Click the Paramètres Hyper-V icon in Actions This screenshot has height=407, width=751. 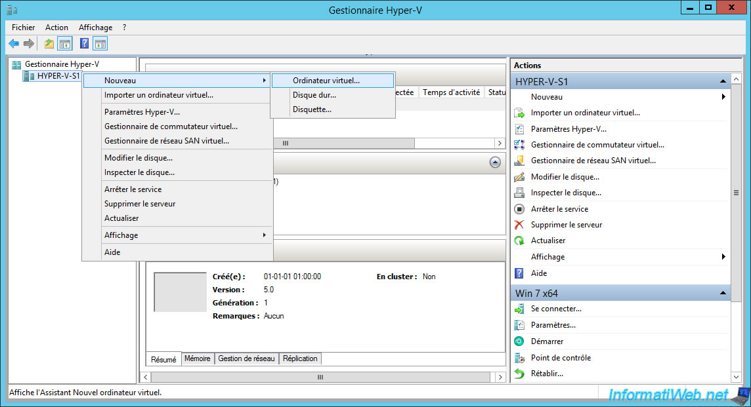tap(519, 128)
